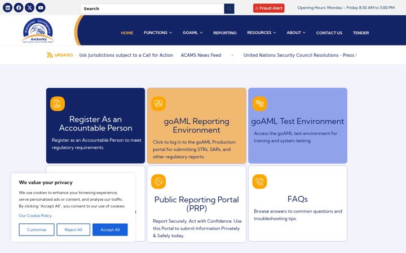Open the TENDER menu item
The image size is (406, 253).
[x=361, y=33]
